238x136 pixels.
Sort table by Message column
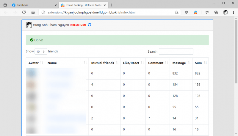(x=181, y=63)
